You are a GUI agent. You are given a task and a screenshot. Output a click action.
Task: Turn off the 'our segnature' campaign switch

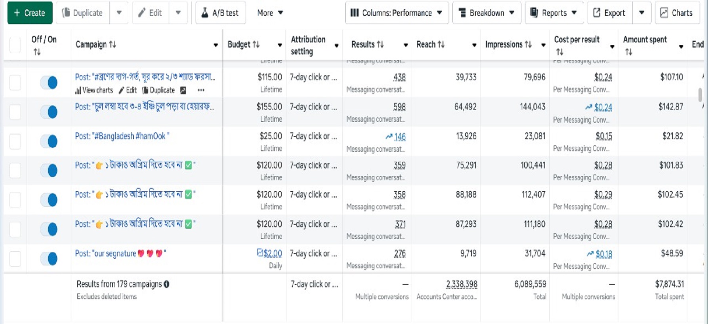point(49,259)
